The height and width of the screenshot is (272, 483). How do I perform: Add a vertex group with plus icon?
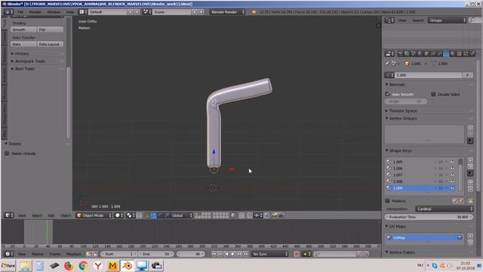tap(470, 128)
